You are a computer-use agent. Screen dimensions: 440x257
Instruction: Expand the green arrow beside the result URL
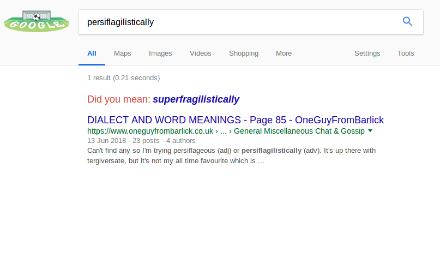click(370, 131)
